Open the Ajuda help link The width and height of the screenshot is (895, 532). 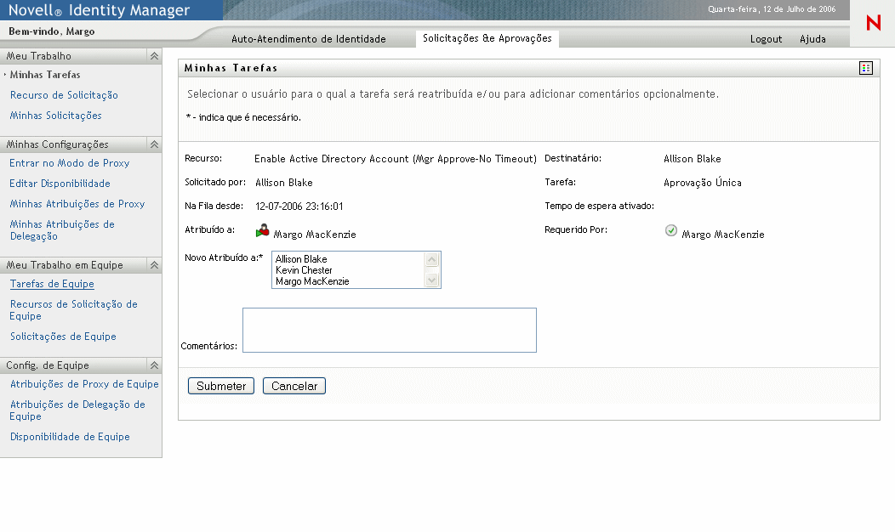tap(812, 39)
